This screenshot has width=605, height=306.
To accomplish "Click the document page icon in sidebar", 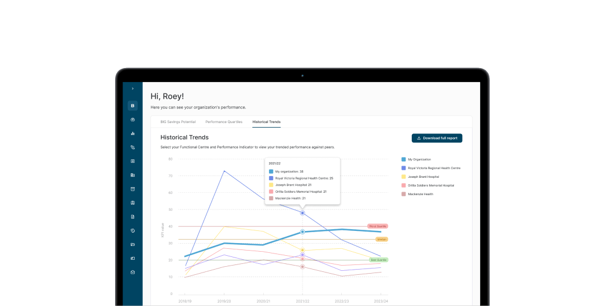I will [132, 217].
